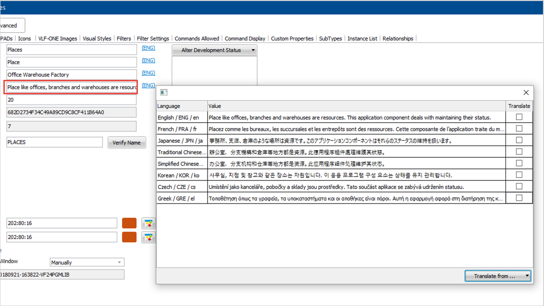Image resolution: width=544 pixels, height=306 pixels.
Task: Open the Translate from ... dropdown button
Action: point(498,276)
